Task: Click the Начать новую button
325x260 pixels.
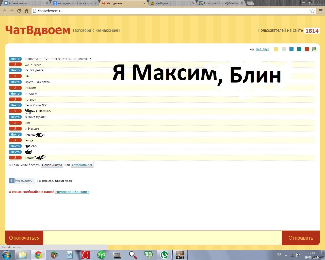Action: pyautogui.click(x=52, y=165)
